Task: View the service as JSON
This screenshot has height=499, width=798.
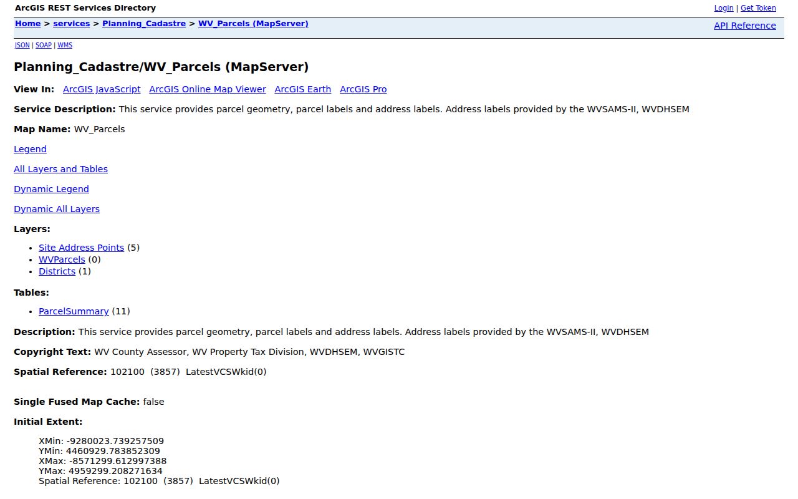Action: (22, 46)
